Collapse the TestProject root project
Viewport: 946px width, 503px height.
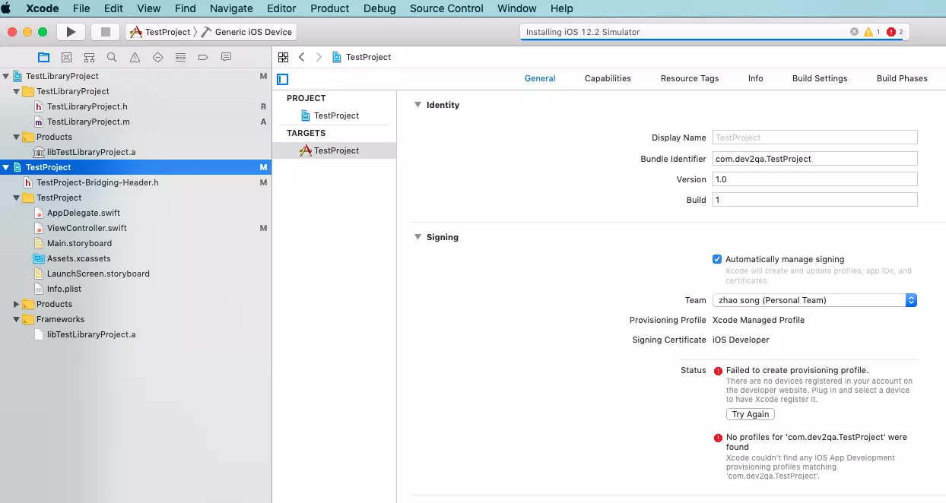[6, 167]
